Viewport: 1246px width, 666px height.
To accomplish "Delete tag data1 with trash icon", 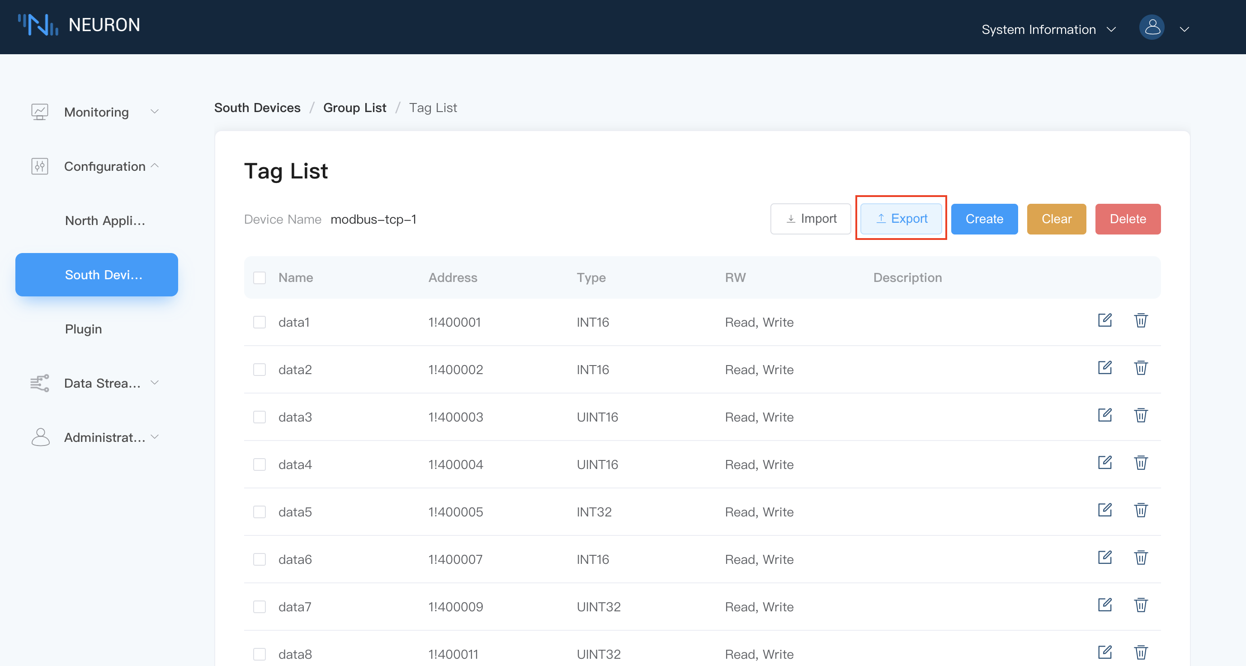I will (1141, 320).
